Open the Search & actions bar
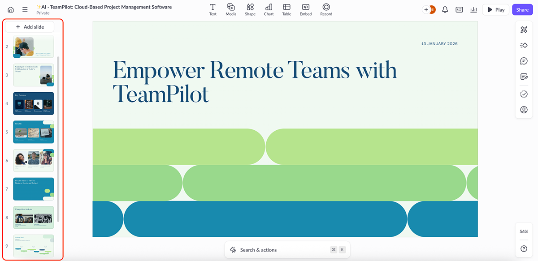Screen dimensions: 538x261 click(287, 249)
